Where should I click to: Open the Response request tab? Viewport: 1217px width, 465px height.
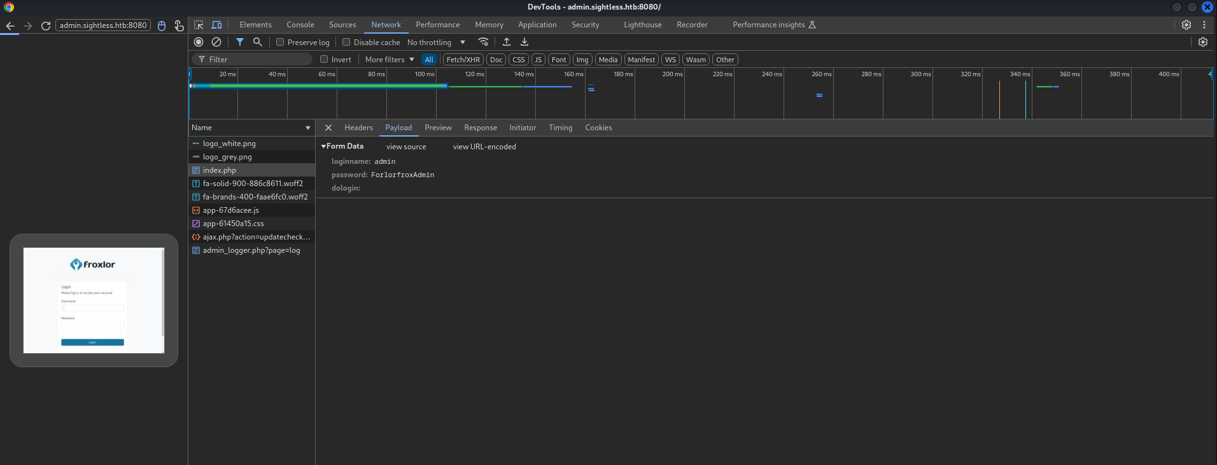tap(481, 128)
